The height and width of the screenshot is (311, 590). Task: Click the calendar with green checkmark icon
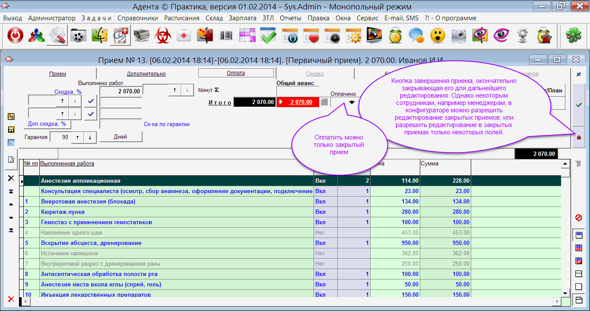tap(268, 36)
